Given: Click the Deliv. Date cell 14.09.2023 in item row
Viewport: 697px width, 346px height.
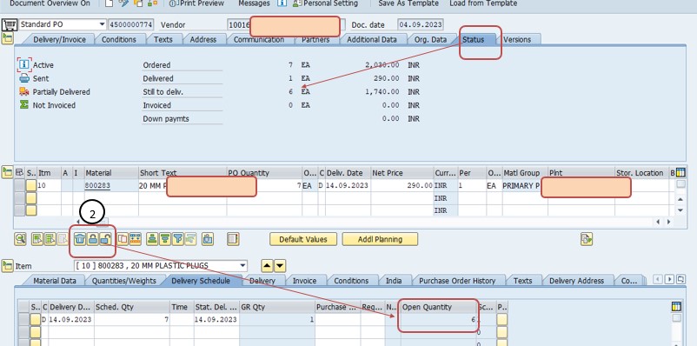Looking at the screenshot, I should (347, 185).
